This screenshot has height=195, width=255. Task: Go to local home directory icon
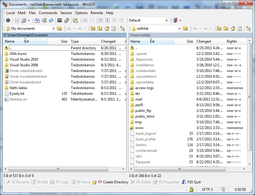pyautogui.click(x=107, y=28)
